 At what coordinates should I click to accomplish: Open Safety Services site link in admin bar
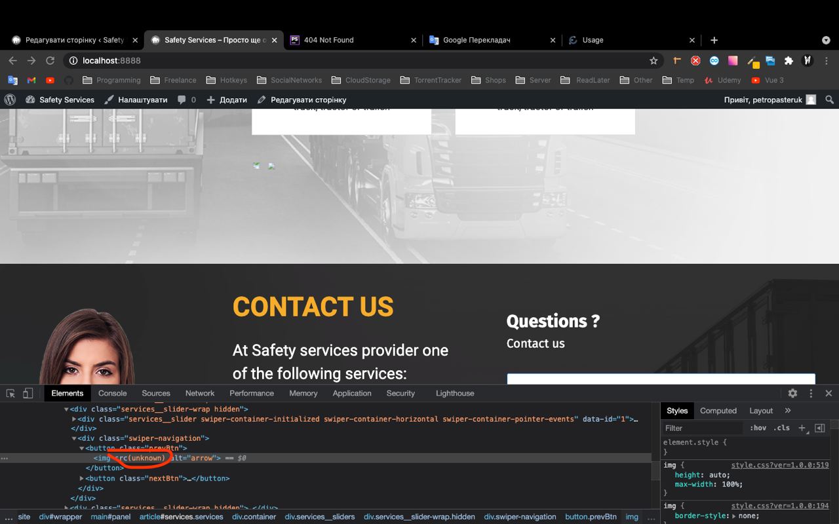pos(60,100)
